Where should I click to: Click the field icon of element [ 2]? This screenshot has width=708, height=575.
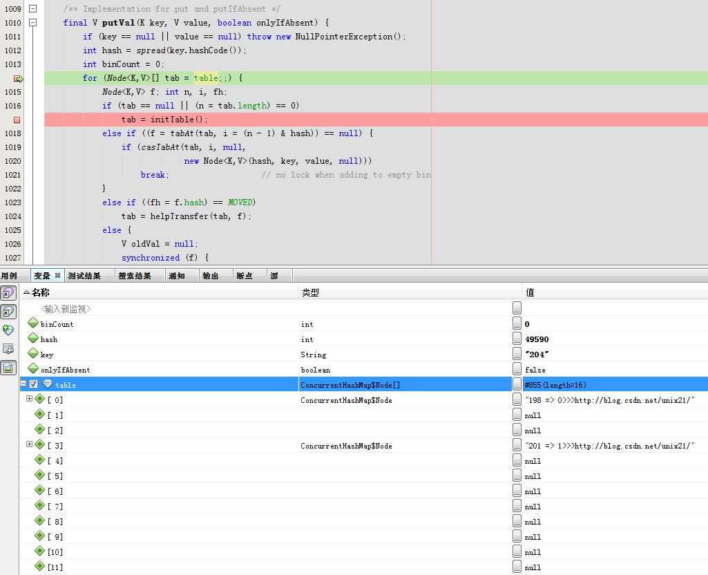click(40, 430)
